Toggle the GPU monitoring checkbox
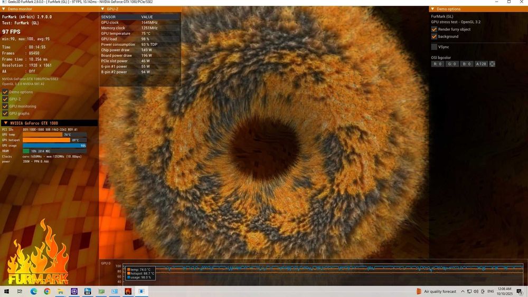 click(x=5, y=106)
